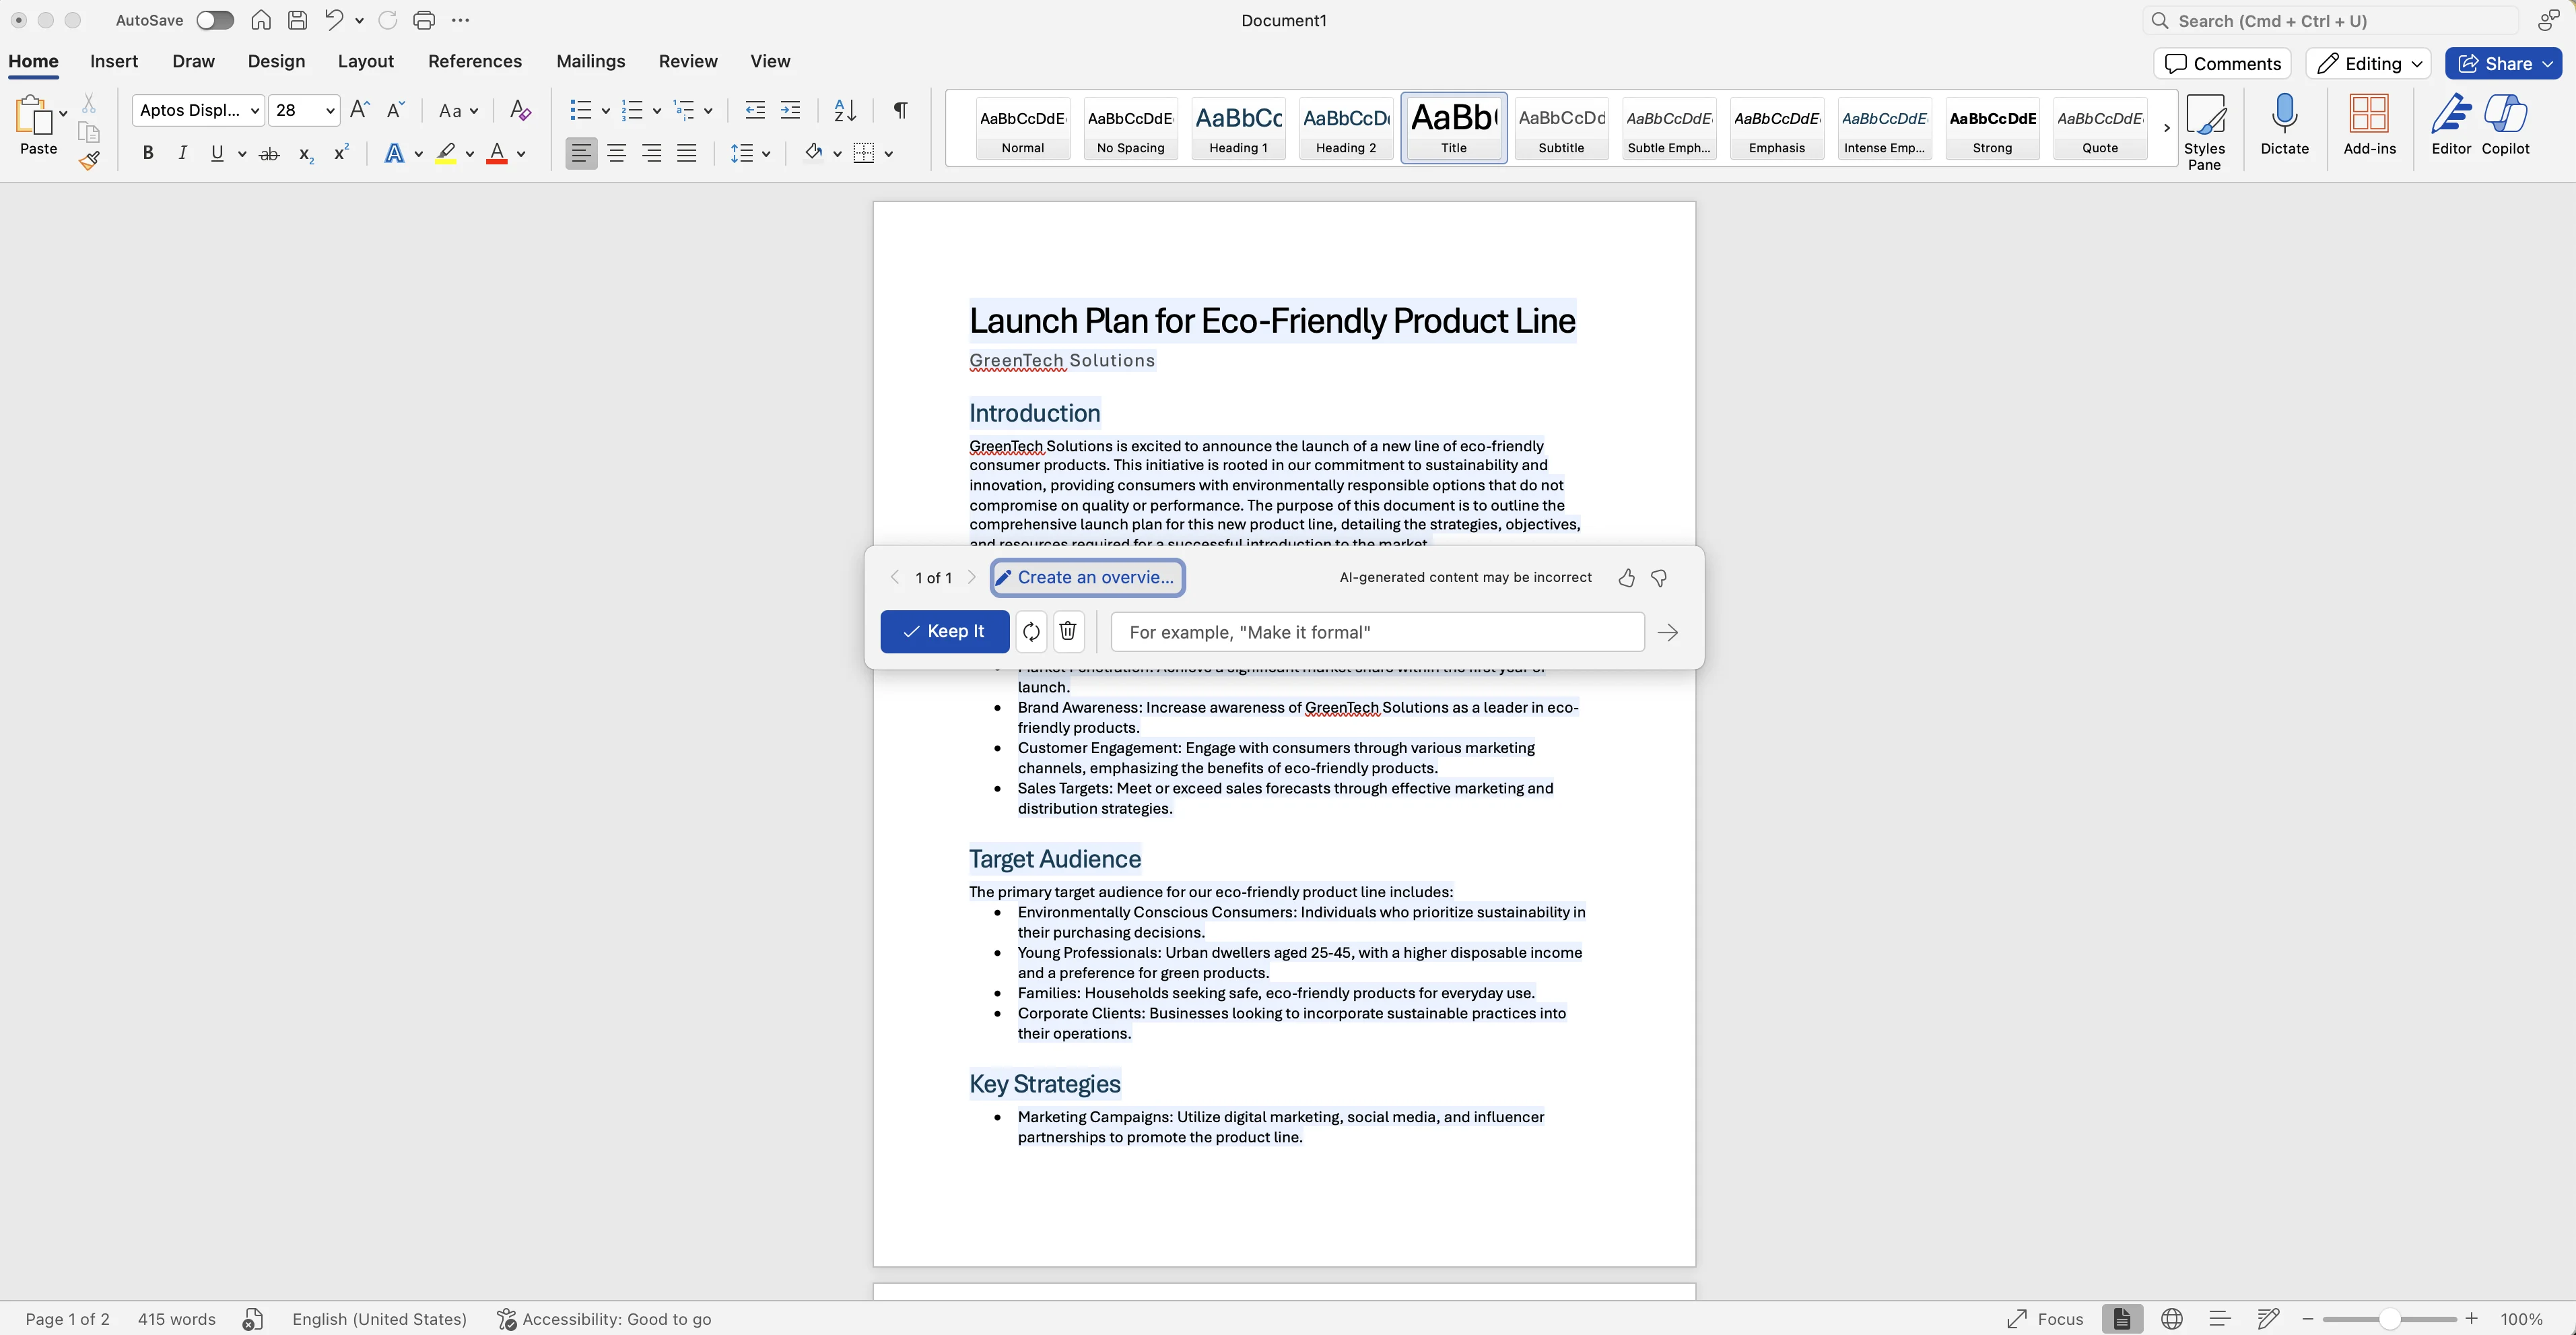Open the Comments button
This screenshot has height=1335, width=2576.
coord(2223,63)
